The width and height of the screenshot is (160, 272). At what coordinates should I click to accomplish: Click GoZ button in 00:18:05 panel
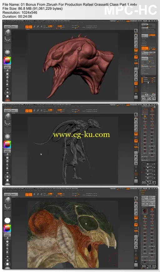[143, 204]
